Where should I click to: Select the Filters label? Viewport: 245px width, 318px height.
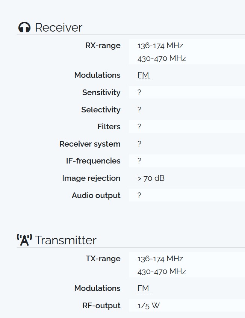(x=109, y=127)
